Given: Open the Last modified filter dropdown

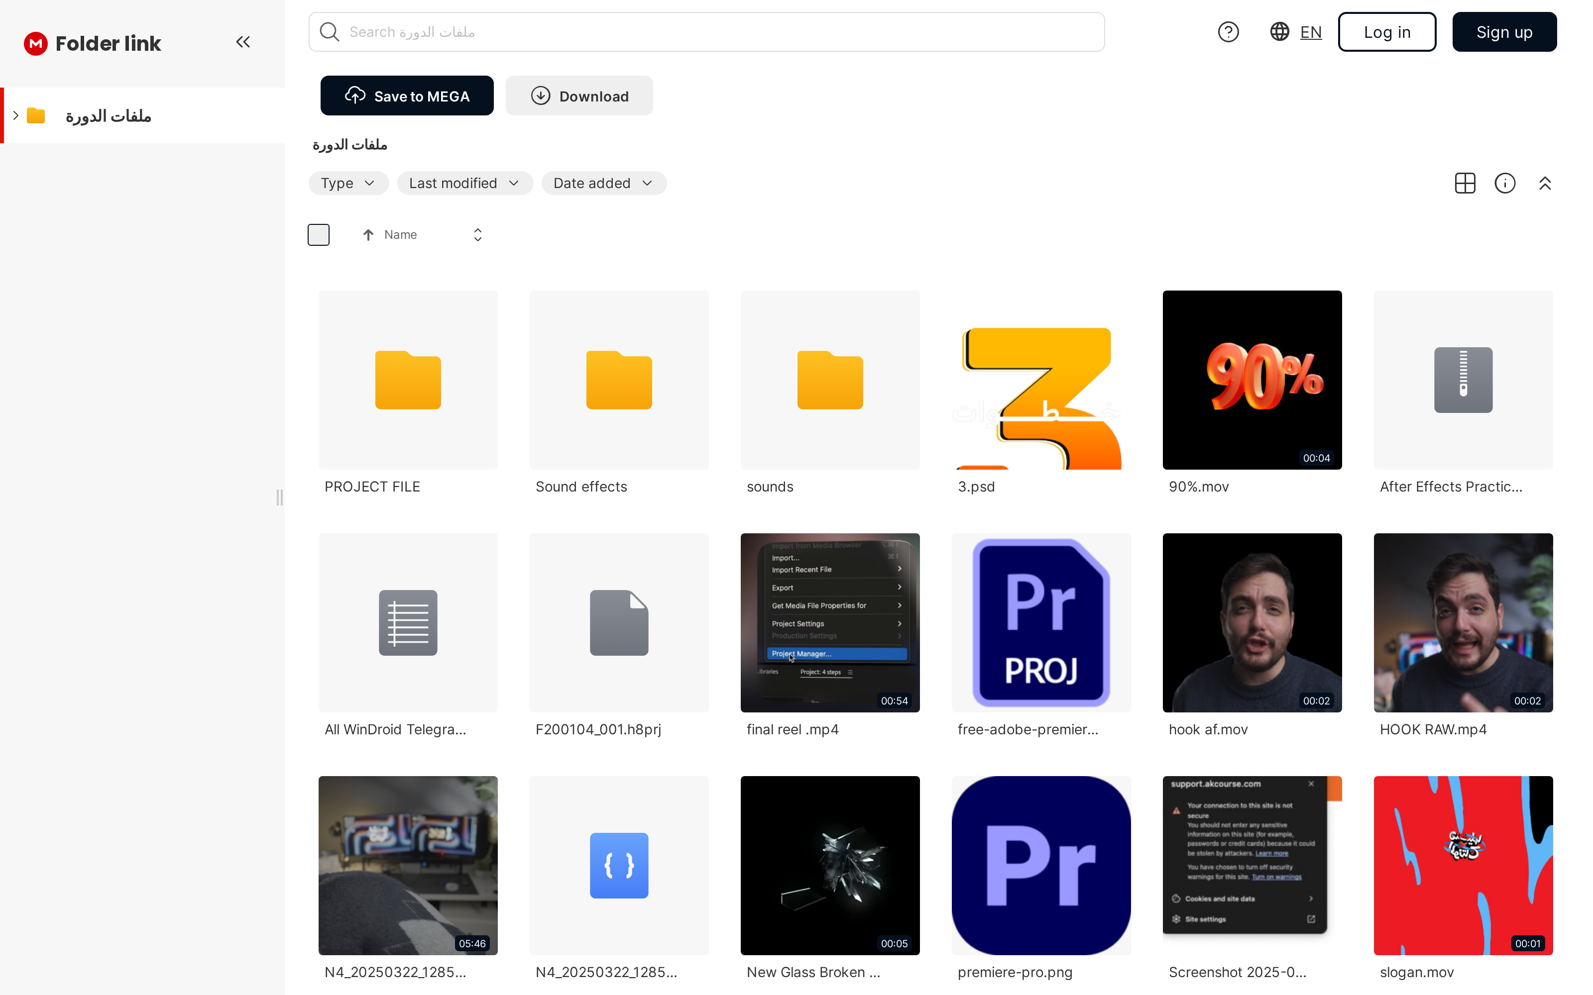Looking at the screenshot, I should tap(464, 183).
